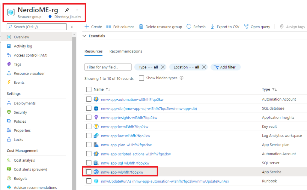Toggle Show hidden types checkbox

tap(142, 78)
